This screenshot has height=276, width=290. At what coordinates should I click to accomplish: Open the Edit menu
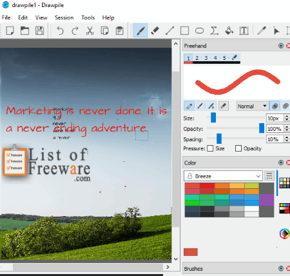[23, 17]
